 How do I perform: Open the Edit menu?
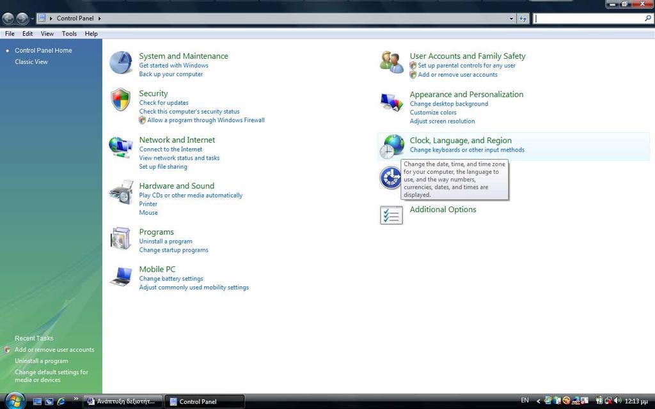28,34
